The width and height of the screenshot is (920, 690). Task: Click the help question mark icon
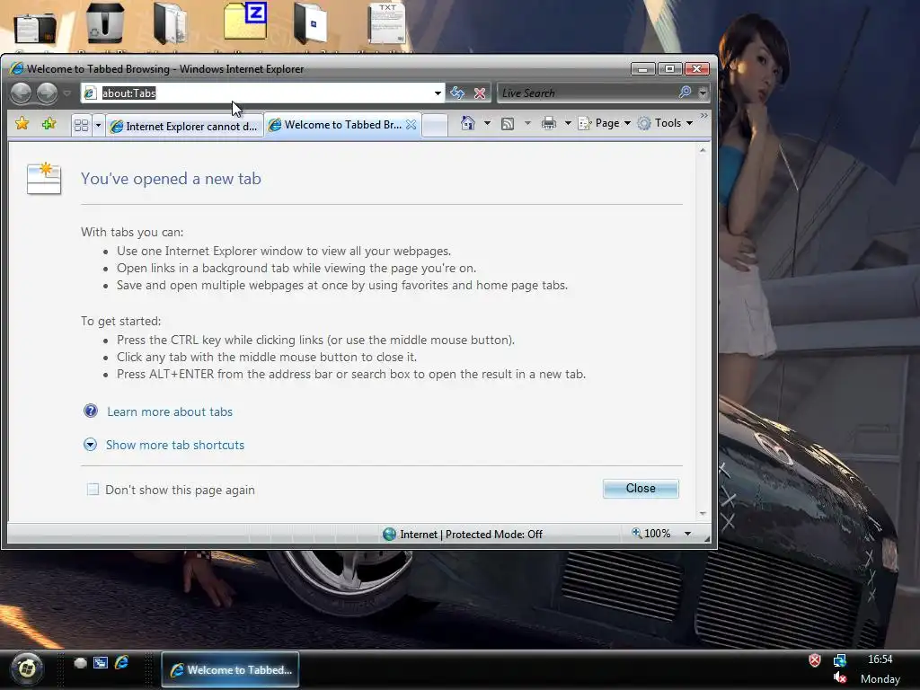click(91, 411)
